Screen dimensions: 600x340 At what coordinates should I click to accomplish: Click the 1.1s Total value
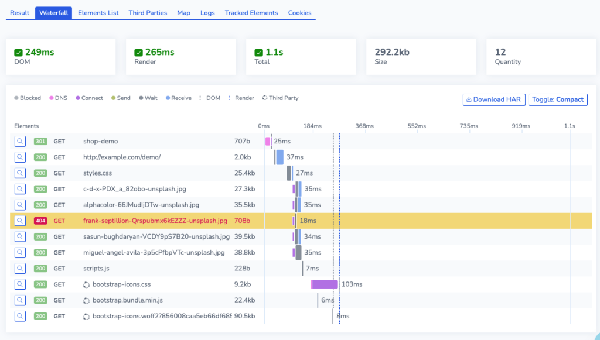coord(274,52)
